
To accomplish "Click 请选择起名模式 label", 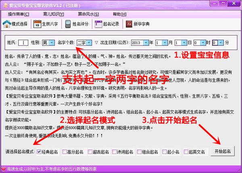I will click(x=19, y=152).
